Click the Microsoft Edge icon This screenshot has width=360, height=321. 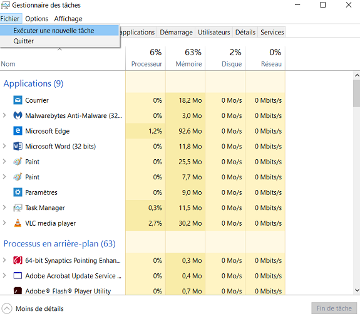pos(18,131)
